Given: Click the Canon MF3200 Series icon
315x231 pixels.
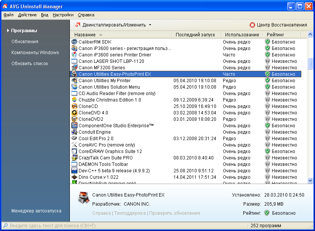Looking at the screenshot, I should (x=74, y=67).
